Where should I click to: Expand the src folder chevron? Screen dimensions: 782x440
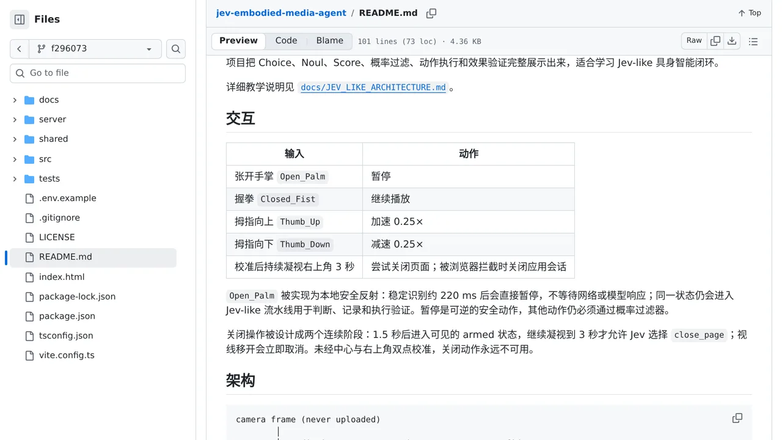pyautogui.click(x=15, y=159)
